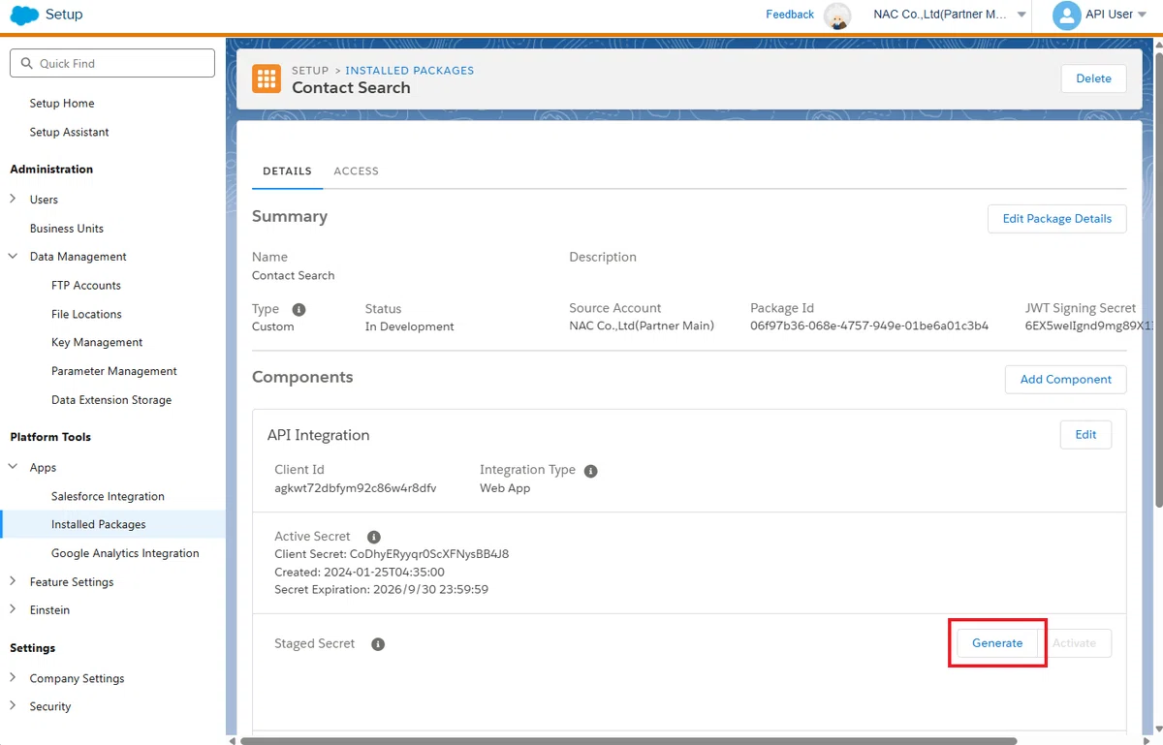The height and width of the screenshot is (745, 1163).
Task: Click the Add Component button
Action: pyautogui.click(x=1065, y=380)
